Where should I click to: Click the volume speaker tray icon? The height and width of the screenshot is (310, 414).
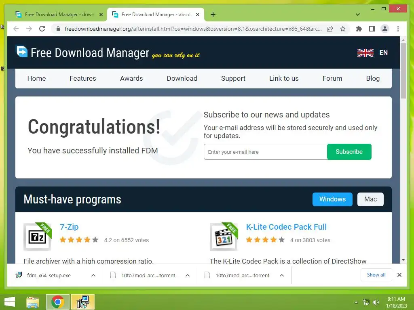[x=376, y=302]
